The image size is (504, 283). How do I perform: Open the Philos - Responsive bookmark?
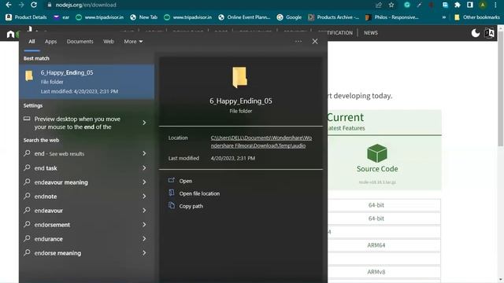coord(392,17)
